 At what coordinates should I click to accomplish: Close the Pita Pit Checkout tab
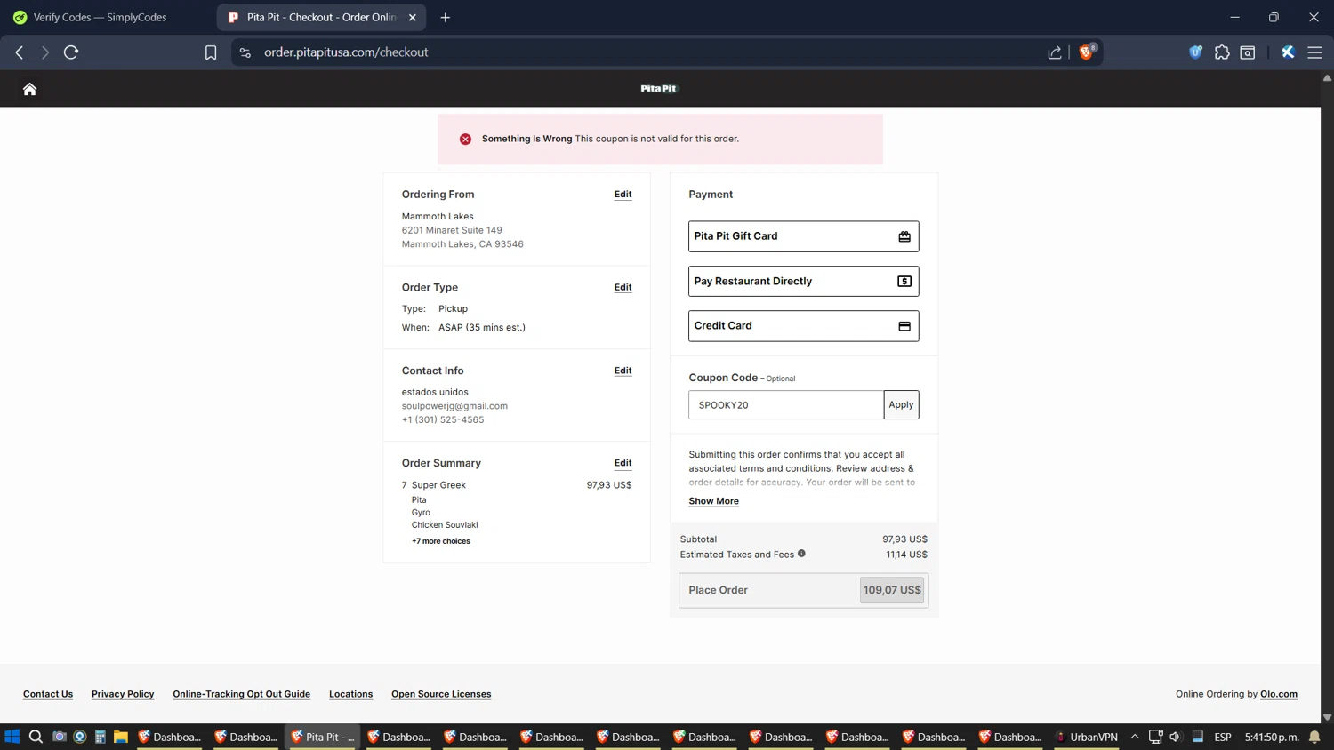413,17
